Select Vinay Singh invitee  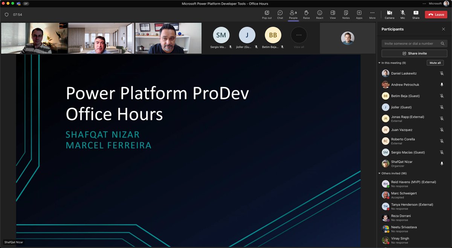414,240
